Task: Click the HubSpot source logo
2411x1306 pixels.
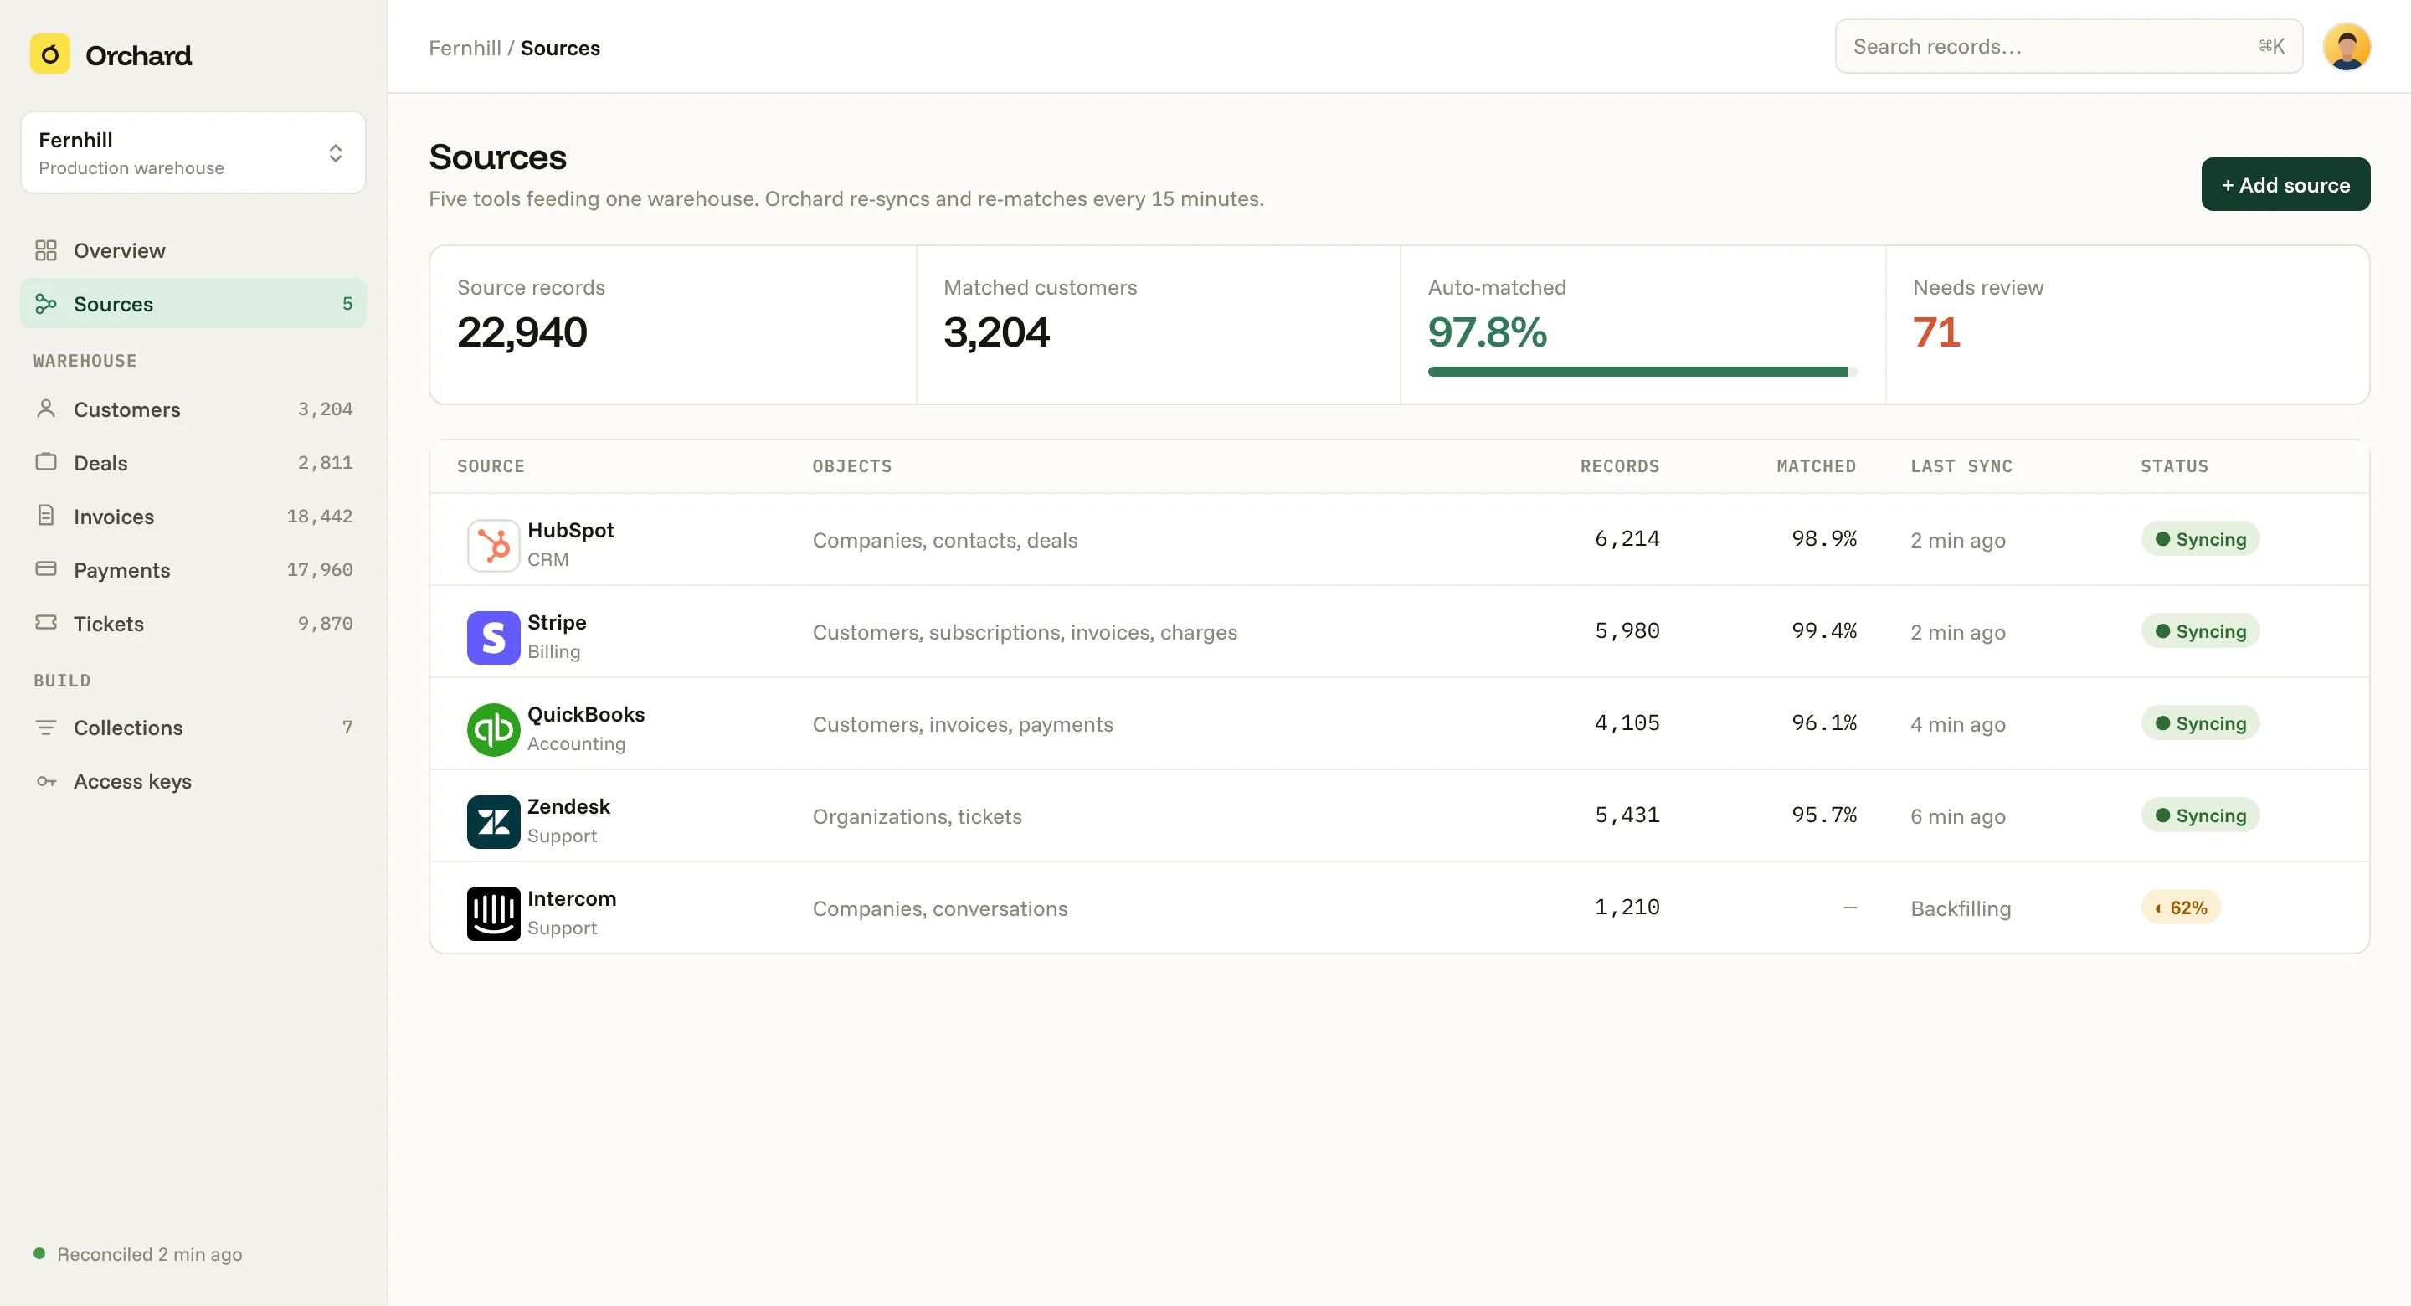Action: pyautogui.click(x=493, y=545)
